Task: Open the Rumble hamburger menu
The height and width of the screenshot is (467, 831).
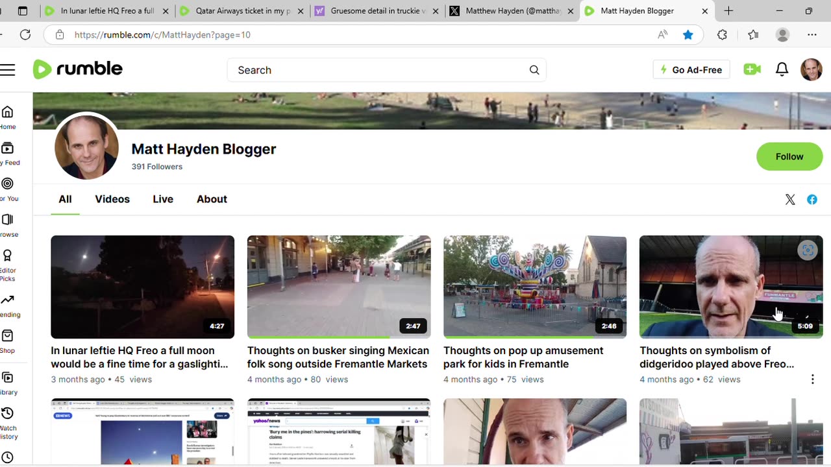Action: coord(7,70)
